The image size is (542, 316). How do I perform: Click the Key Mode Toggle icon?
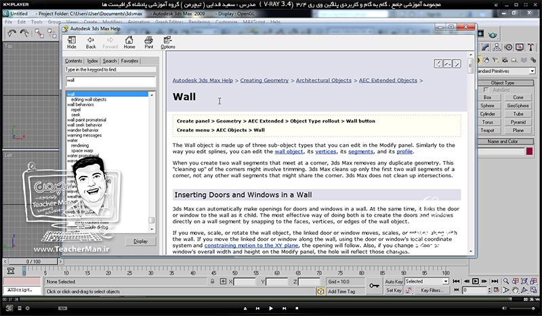coord(457,290)
